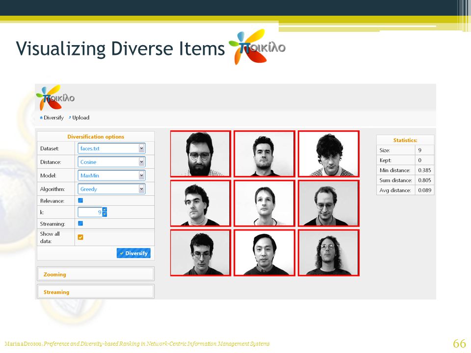
Task: Open the Model dropdown showing MaxMin
Action: coord(111,176)
